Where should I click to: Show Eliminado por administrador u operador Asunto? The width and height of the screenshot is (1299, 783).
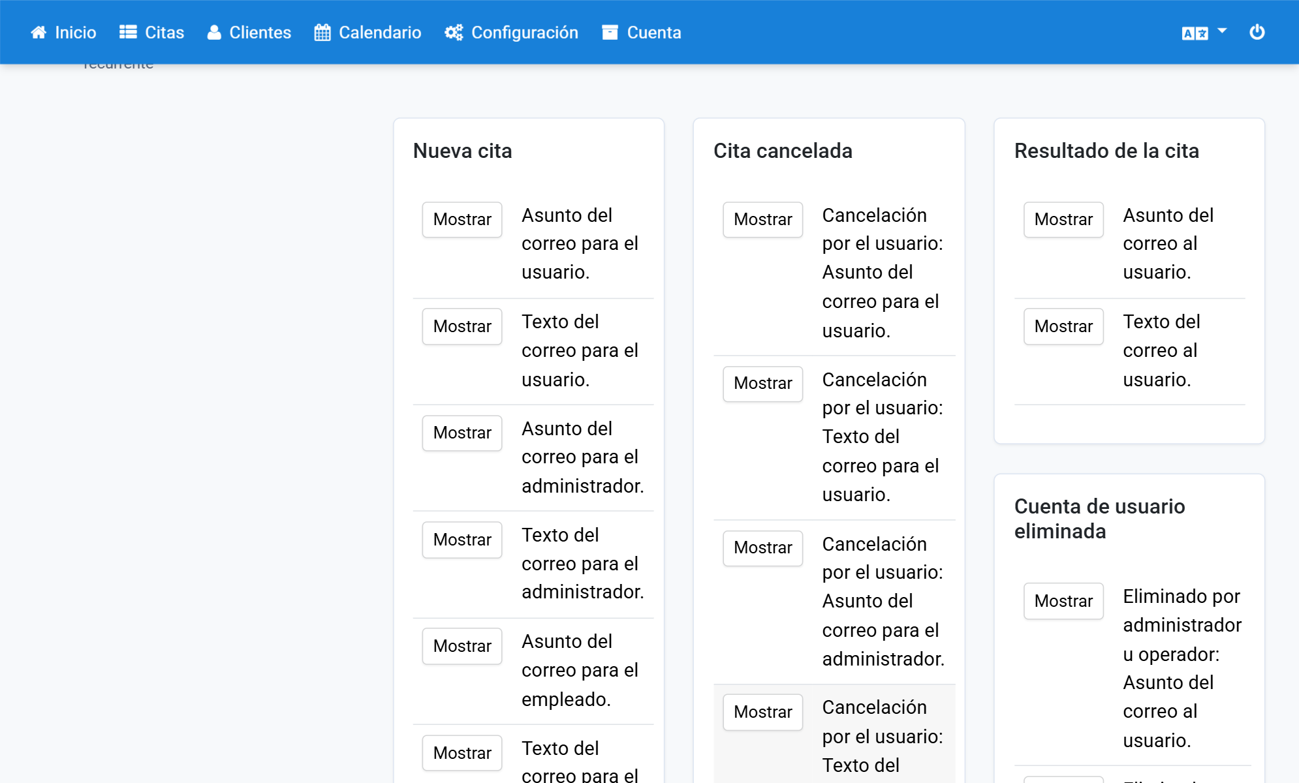[1063, 601]
